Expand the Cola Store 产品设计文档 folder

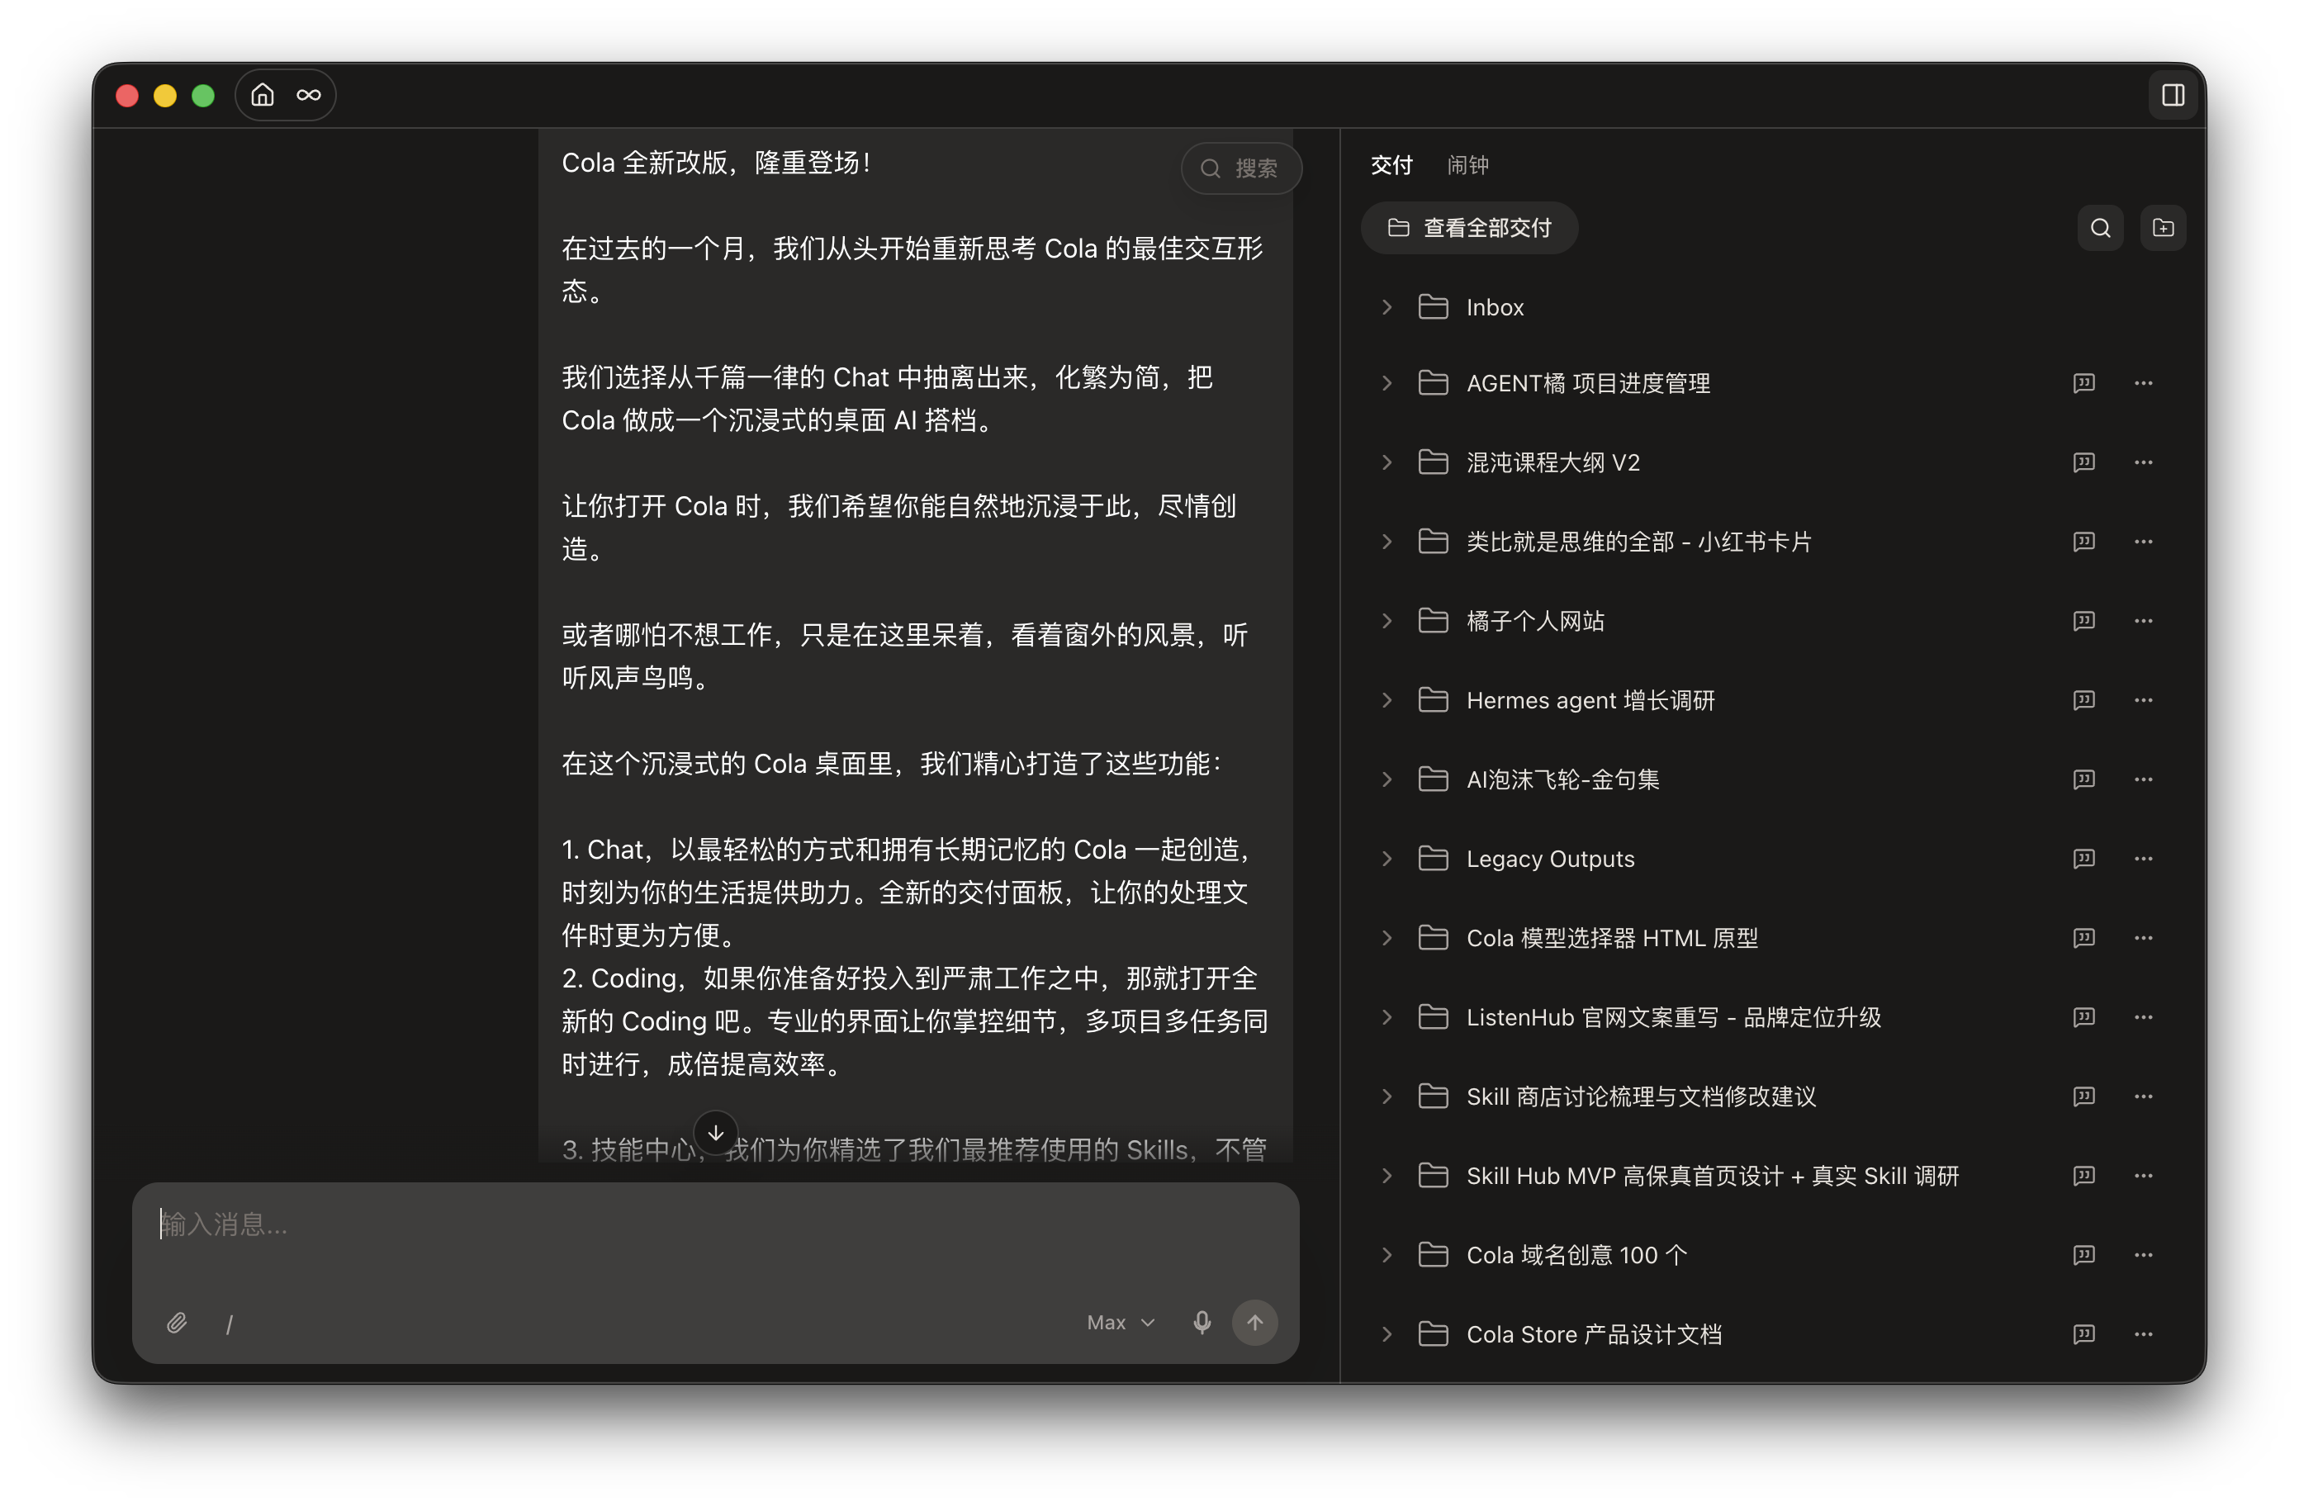tap(1387, 1334)
